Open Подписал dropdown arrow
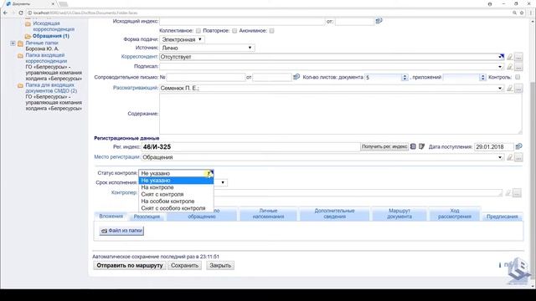The height and width of the screenshot is (301, 536). click(x=500, y=67)
